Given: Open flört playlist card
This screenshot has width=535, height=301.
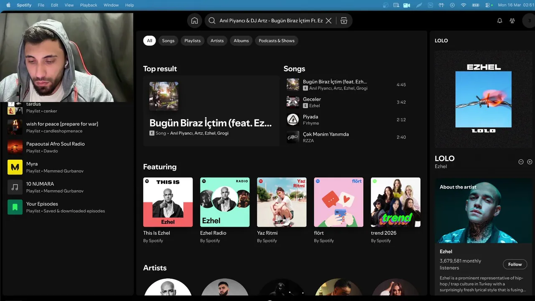Looking at the screenshot, I should 339,211.
